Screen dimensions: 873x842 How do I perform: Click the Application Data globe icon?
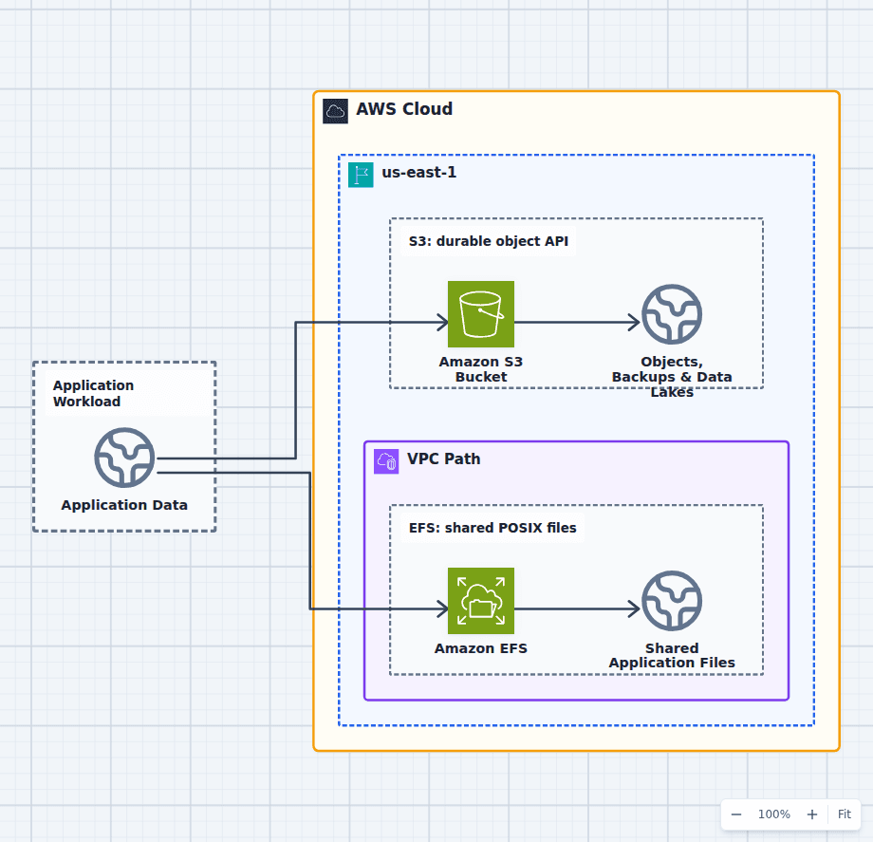tap(124, 458)
